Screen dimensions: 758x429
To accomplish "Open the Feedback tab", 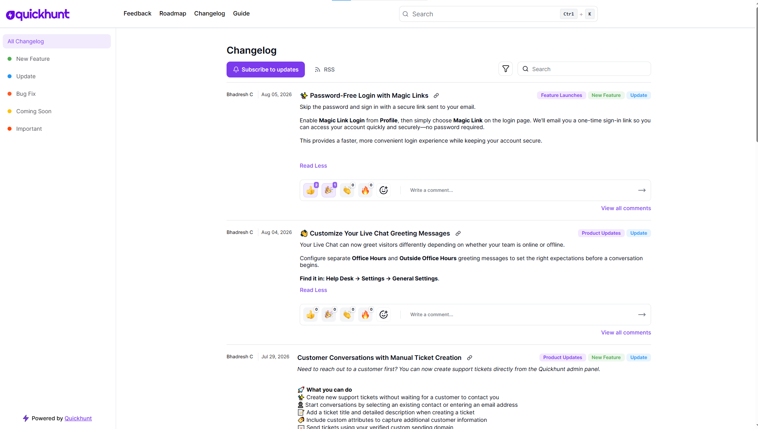I will coord(138,14).
